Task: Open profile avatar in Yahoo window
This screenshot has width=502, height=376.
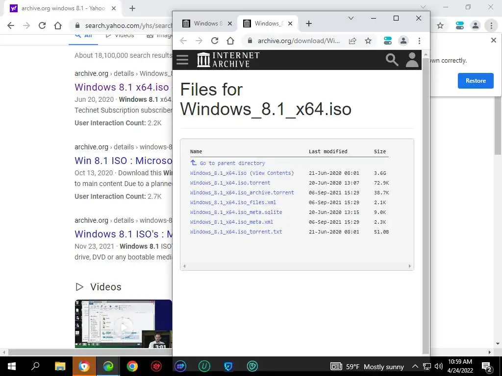Action: [x=476, y=25]
